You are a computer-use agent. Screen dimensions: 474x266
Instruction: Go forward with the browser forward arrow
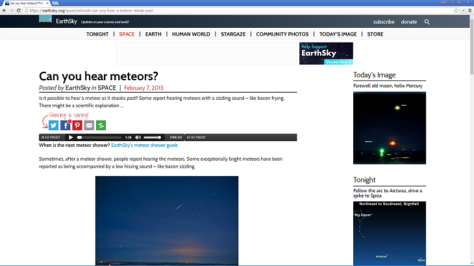[x=11, y=10]
